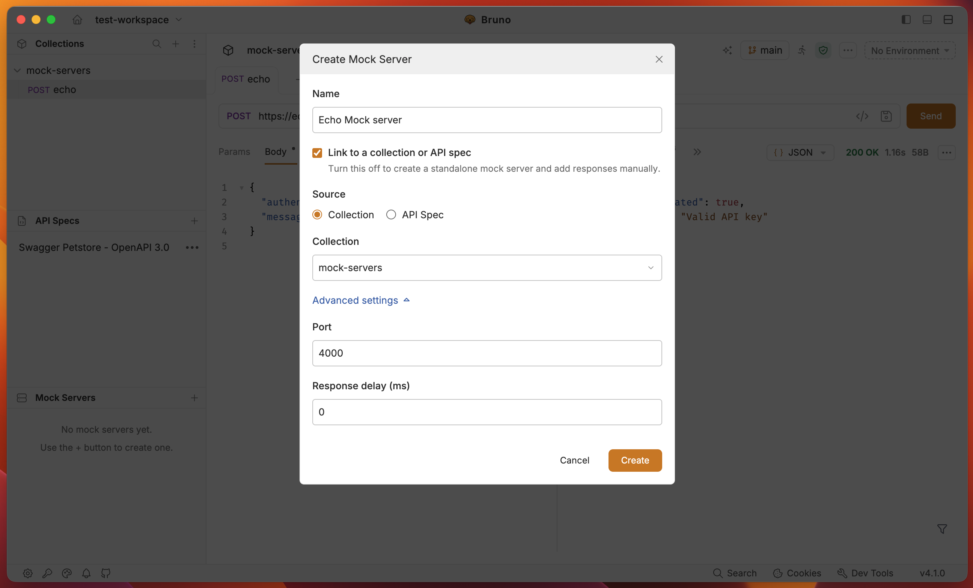This screenshot has height=588, width=973.
Task: Add a new collection with plus icon
Action: [176, 44]
